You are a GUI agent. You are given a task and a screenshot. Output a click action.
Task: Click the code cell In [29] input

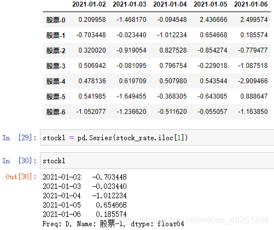[x=157, y=137]
